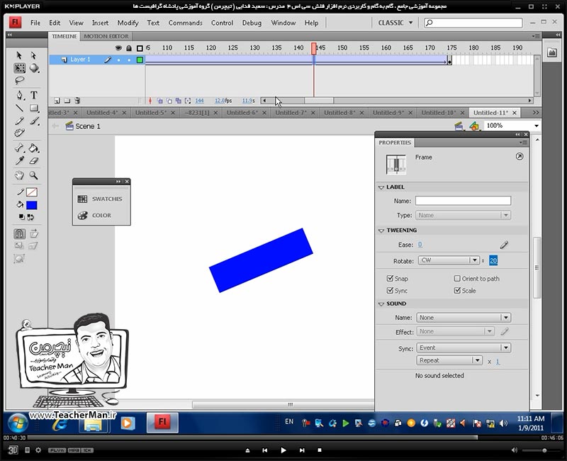Create a new layer folder

67,101
